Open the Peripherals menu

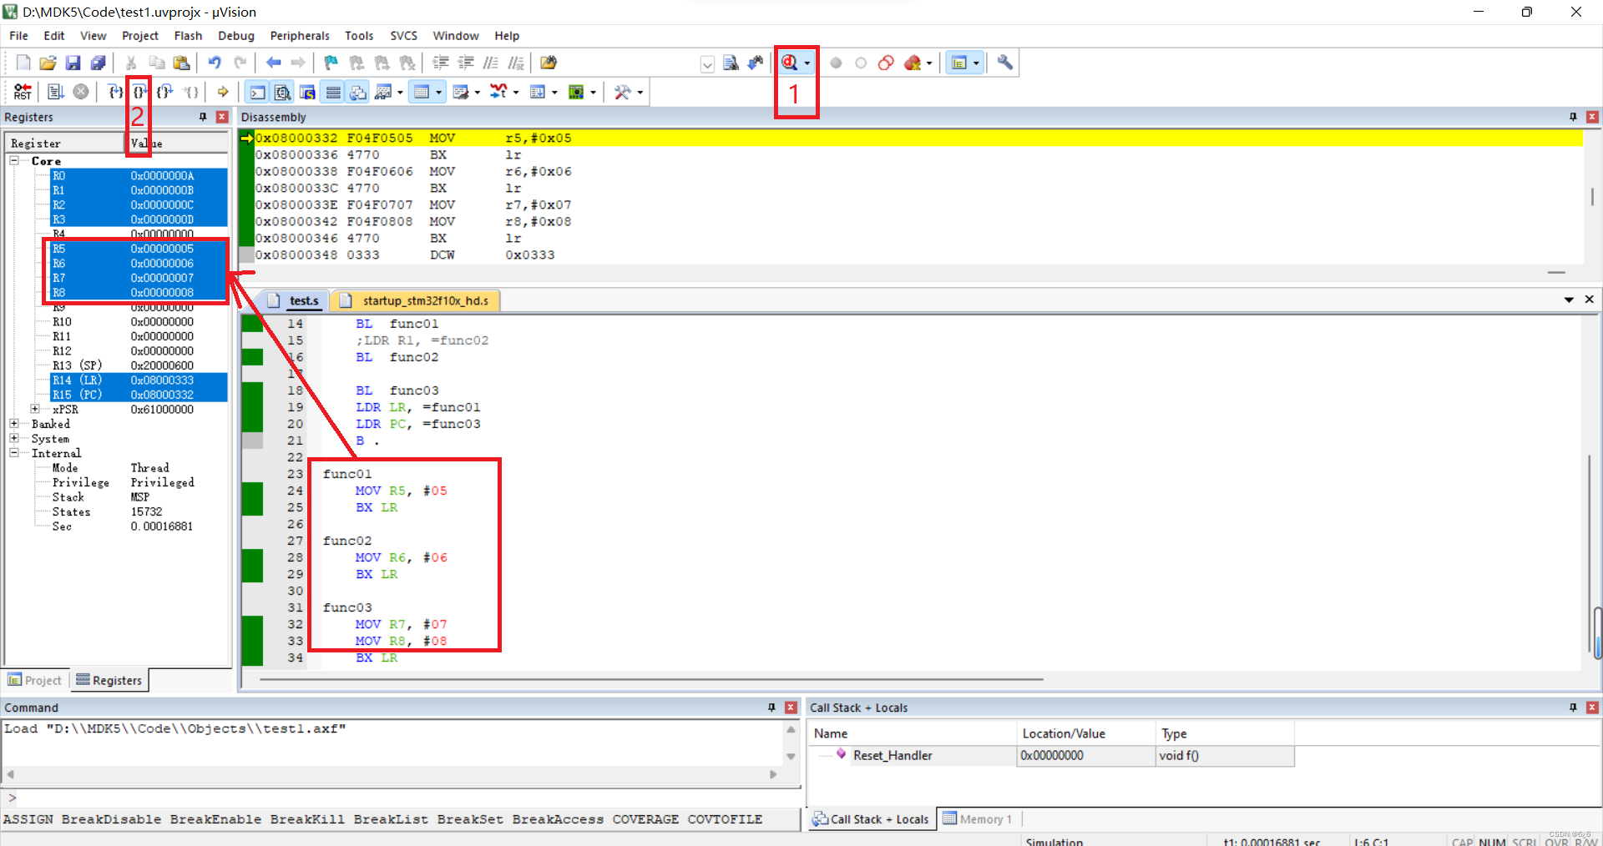click(300, 36)
